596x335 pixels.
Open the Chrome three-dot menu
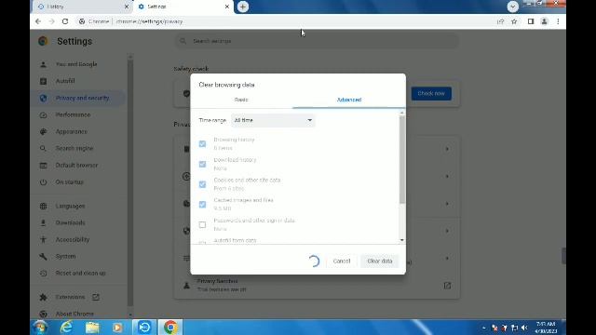pyautogui.click(x=558, y=21)
